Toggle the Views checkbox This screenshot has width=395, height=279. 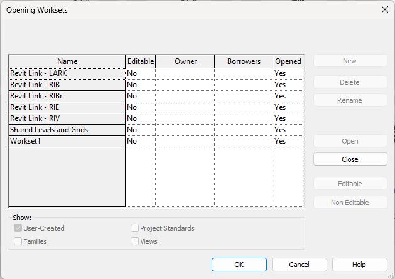[x=135, y=241]
